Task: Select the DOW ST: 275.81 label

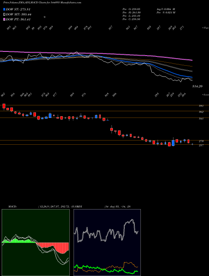Action: [18, 9]
